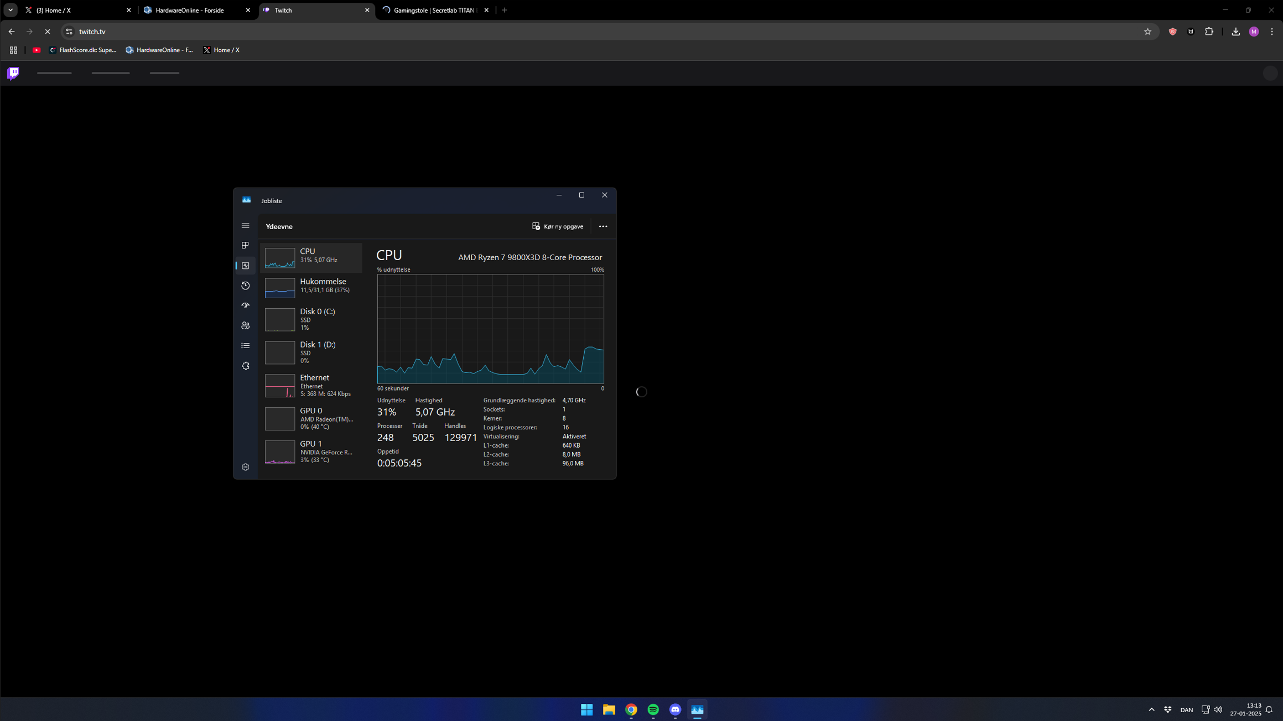The height and width of the screenshot is (721, 1283).
Task: Open the Processes page icon
Action: coord(246,246)
